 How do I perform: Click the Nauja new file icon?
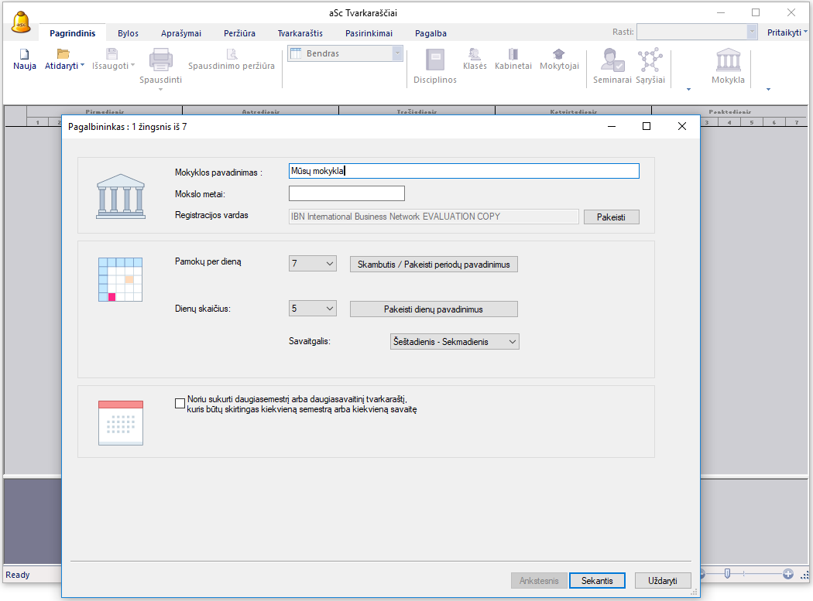click(24, 55)
